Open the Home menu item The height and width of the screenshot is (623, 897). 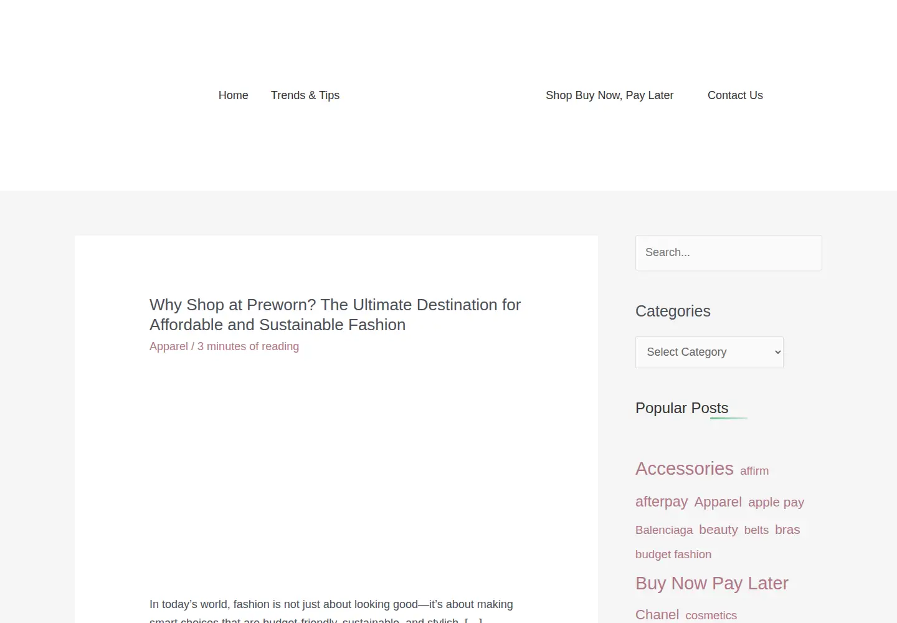point(233,95)
